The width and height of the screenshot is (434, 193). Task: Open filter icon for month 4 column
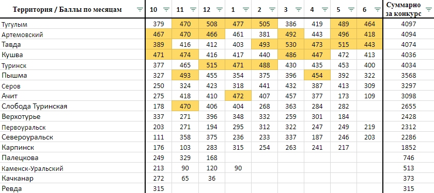point(324,9)
